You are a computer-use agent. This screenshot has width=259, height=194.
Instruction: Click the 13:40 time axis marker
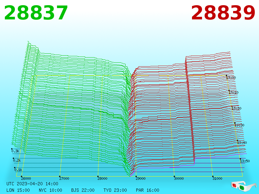click(x=242, y=143)
